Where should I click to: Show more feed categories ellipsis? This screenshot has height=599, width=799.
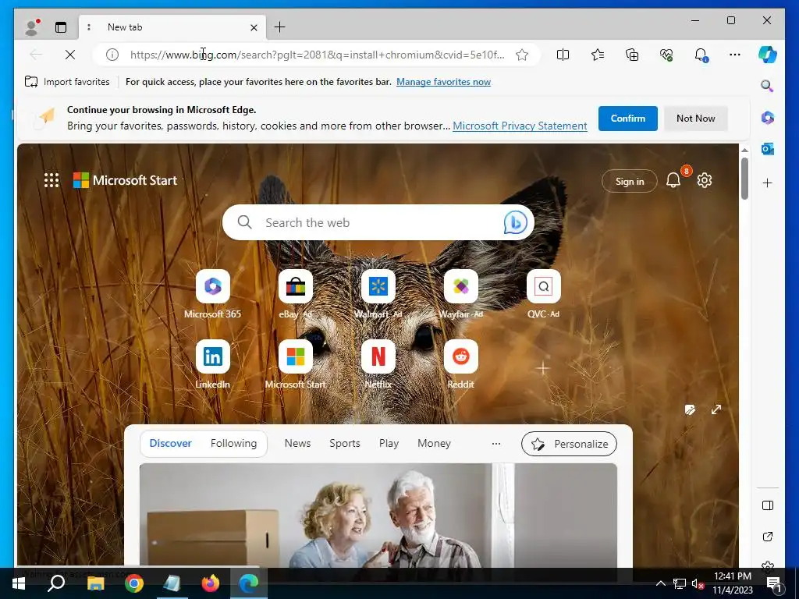click(496, 444)
